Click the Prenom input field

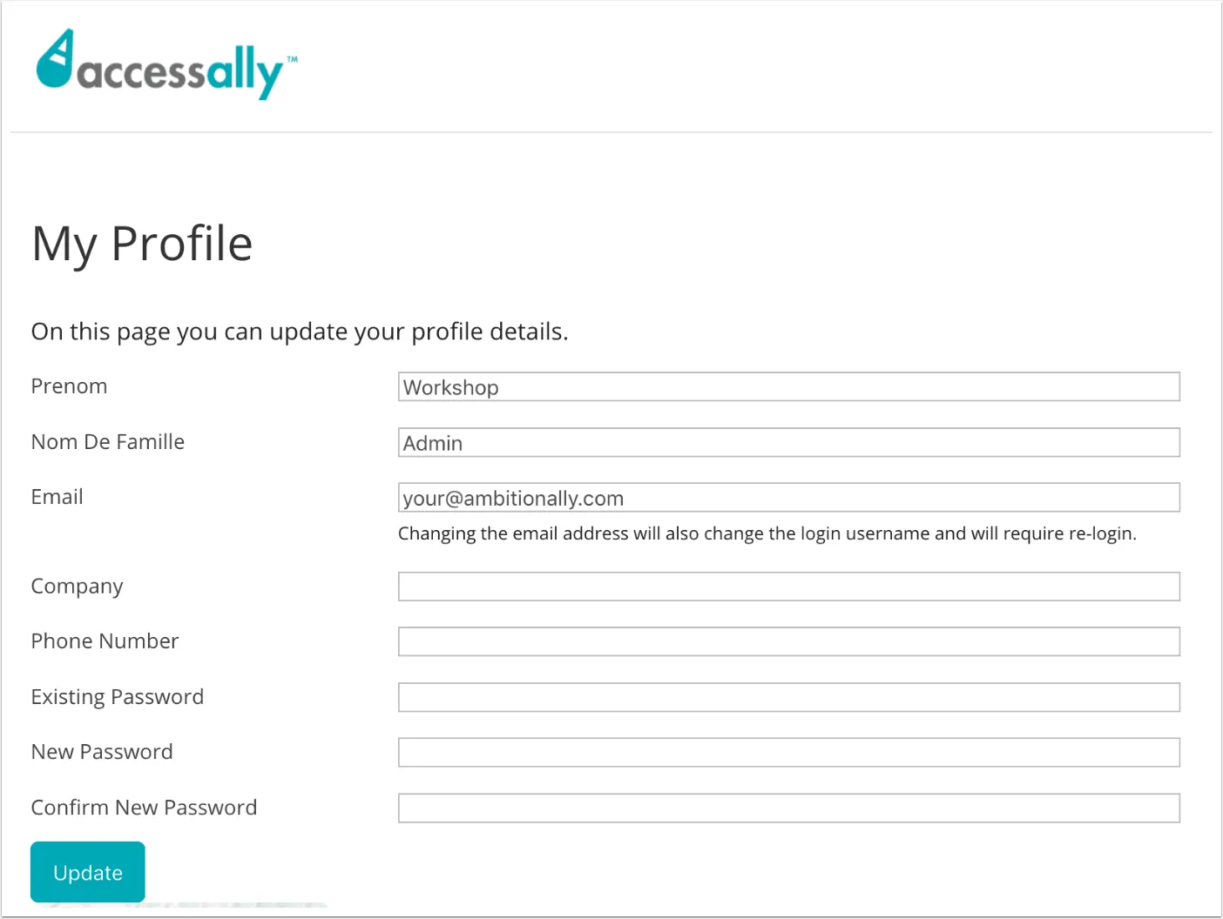(x=788, y=387)
